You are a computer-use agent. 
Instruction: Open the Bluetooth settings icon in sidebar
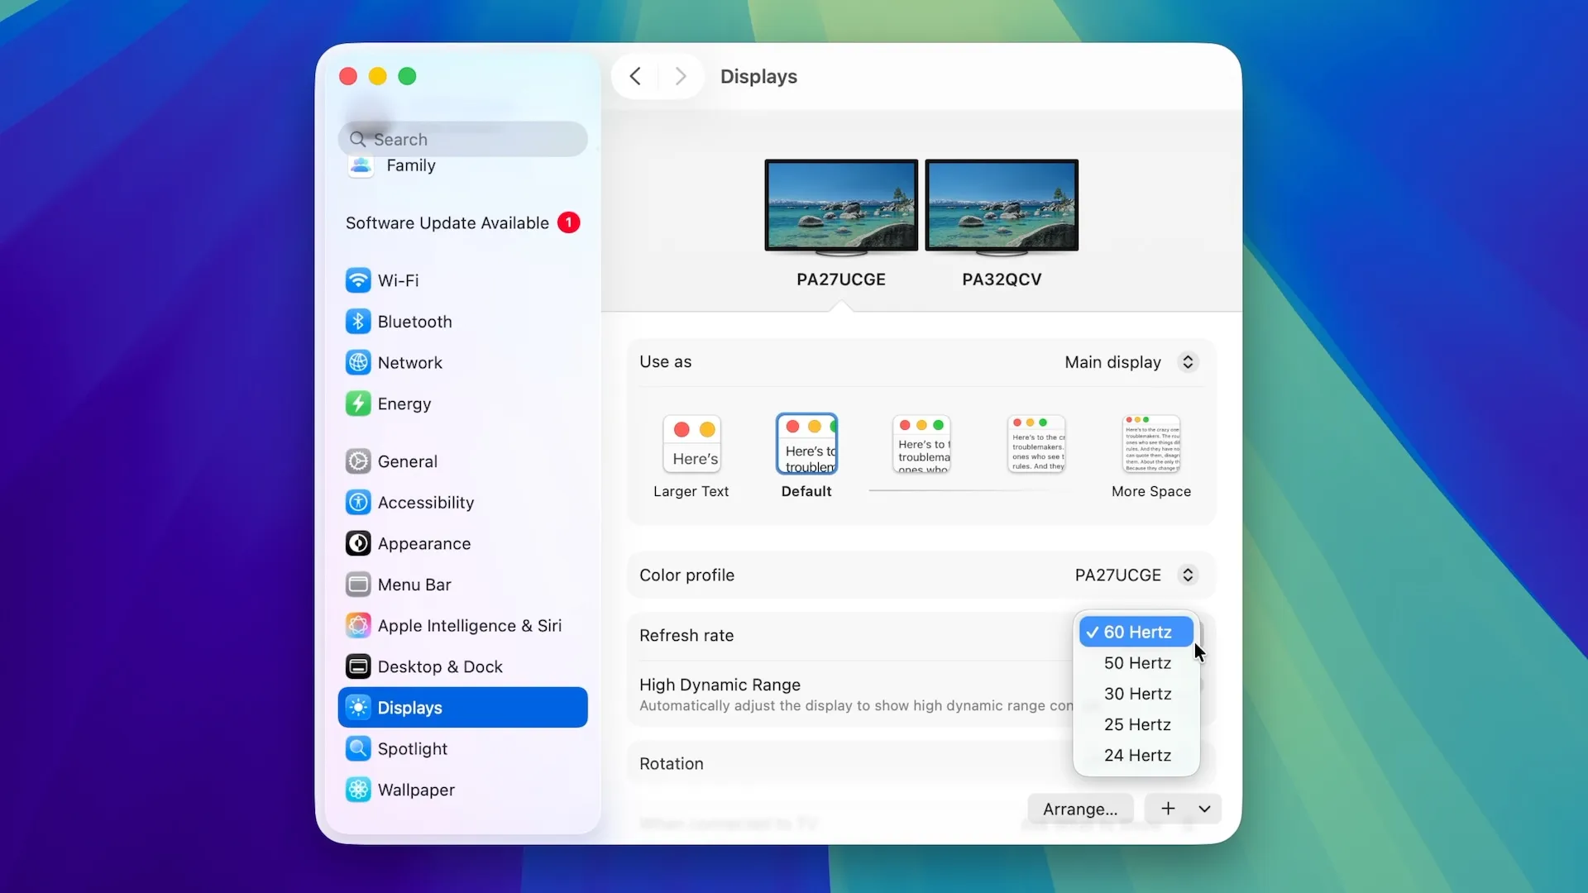(x=357, y=322)
